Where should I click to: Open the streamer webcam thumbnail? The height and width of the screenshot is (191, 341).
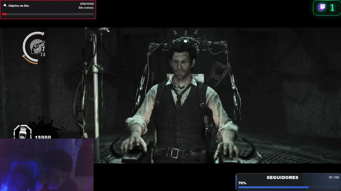[47, 165]
